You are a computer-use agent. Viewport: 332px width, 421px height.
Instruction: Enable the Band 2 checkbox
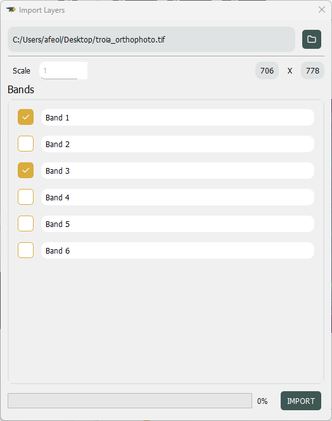coord(26,144)
